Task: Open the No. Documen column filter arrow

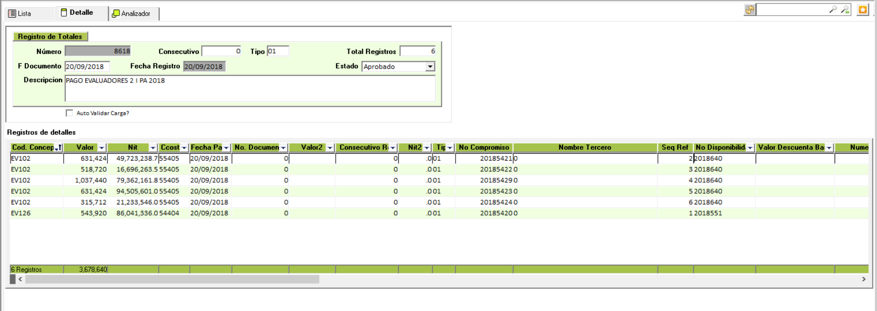Action: [284, 148]
